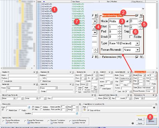159x128 pixels.
Task: Toggle the RegEx (1) enable checkbox
Action: tap(35, 72)
